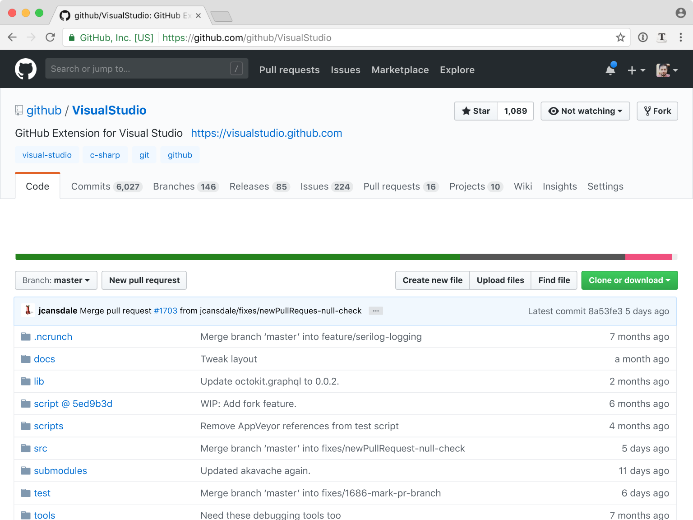693x520 pixels.
Task: Open the Not watching dropdown
Action: tap(585, 111)
